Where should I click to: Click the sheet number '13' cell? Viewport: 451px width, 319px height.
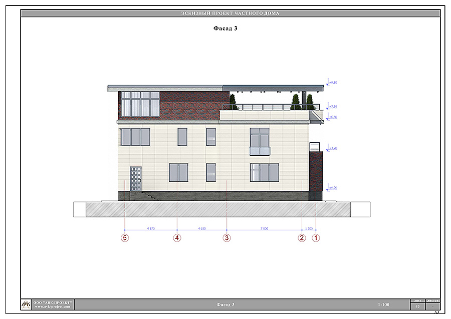417,306
